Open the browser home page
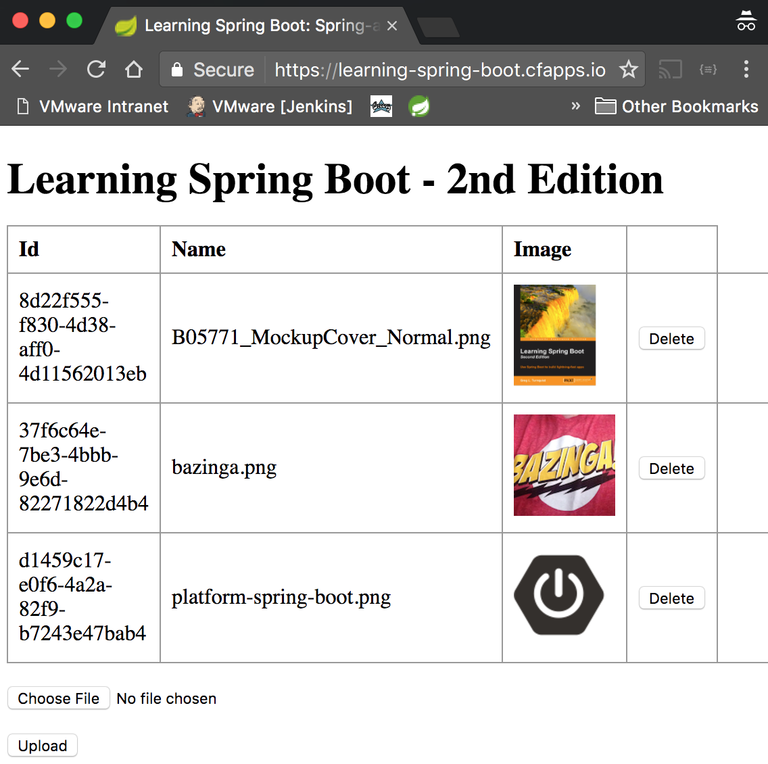The width and height of the screenshot is (768, 764). click(x=134, y=69)
